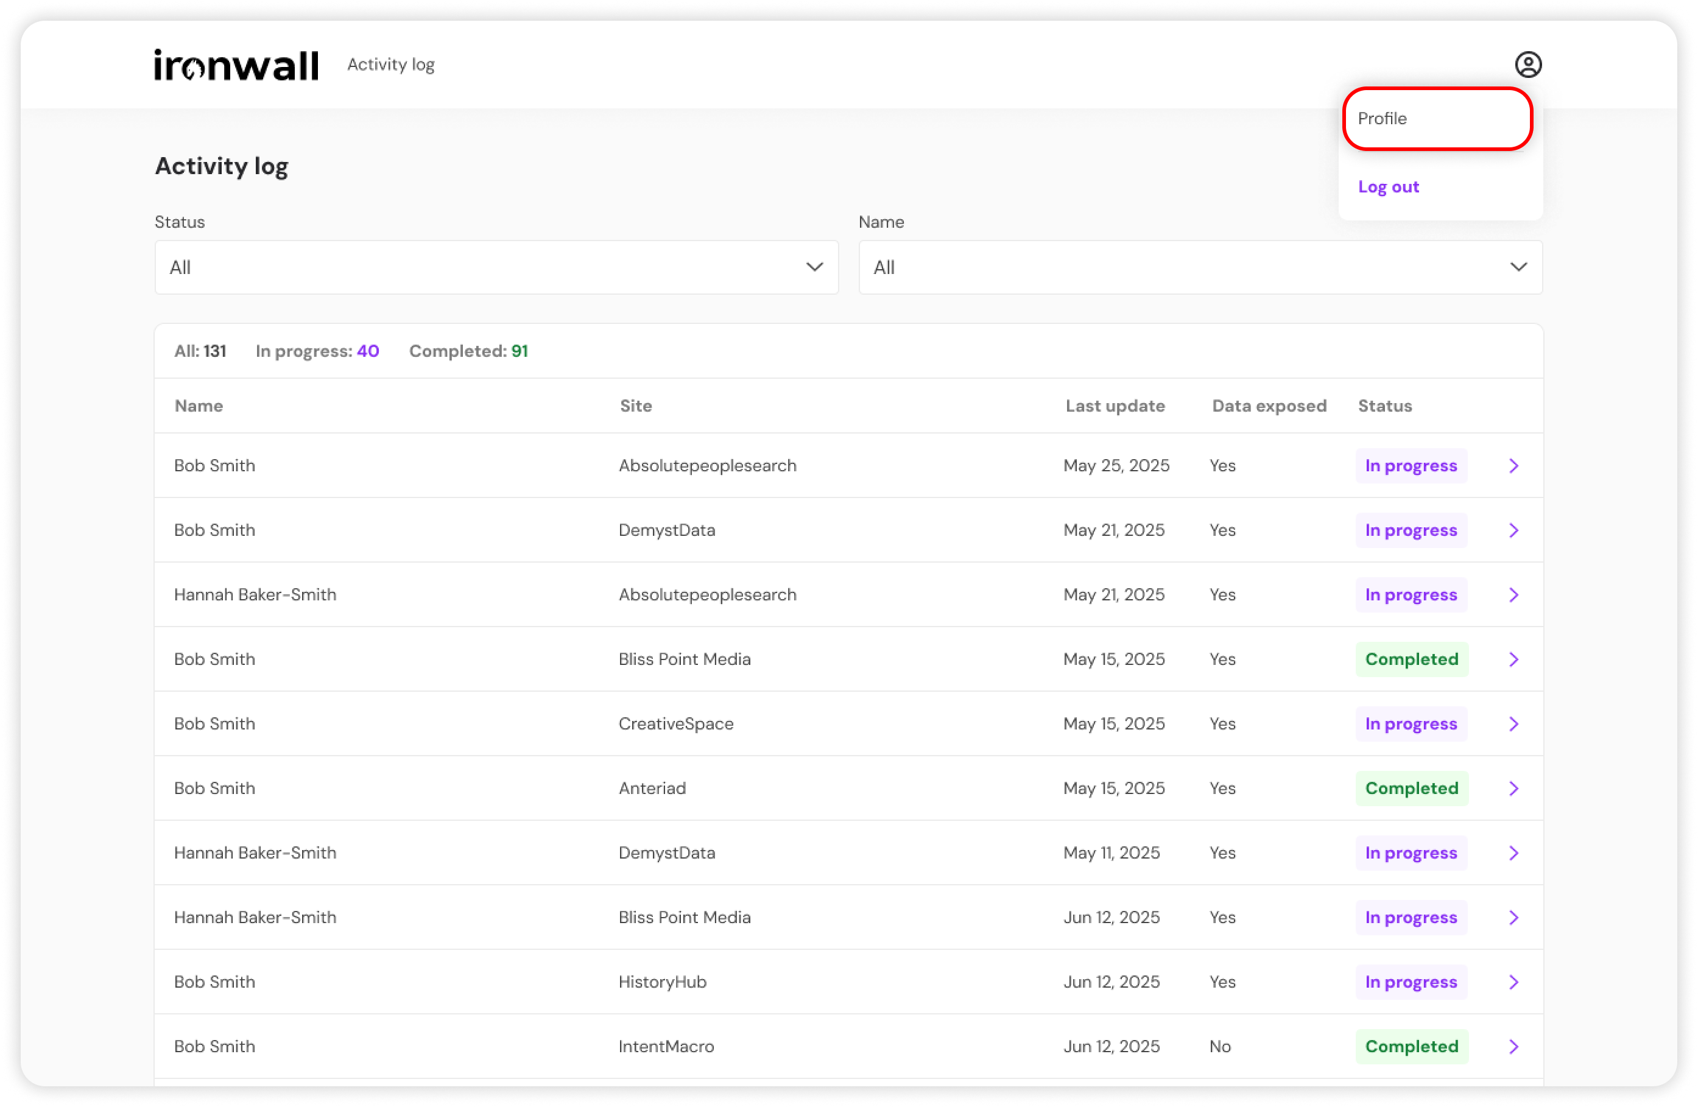Screen dimensions: 1698x1107
Task: Click the May 11, 2025 date cell
Action: (x=1111, y=853)
